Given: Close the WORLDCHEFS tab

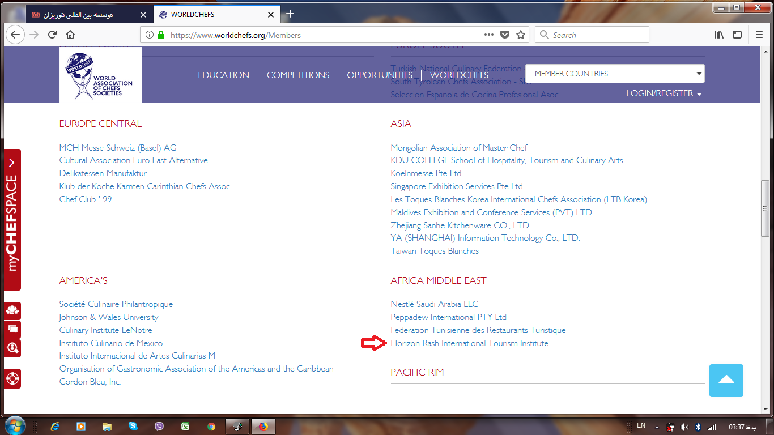Looking at the screenshot, I should tap(271, 15).
